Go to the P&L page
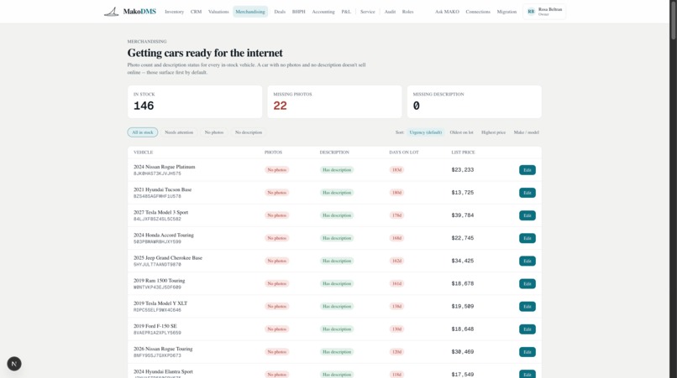This screenshot has height=378, width=677. click(346, 12)
